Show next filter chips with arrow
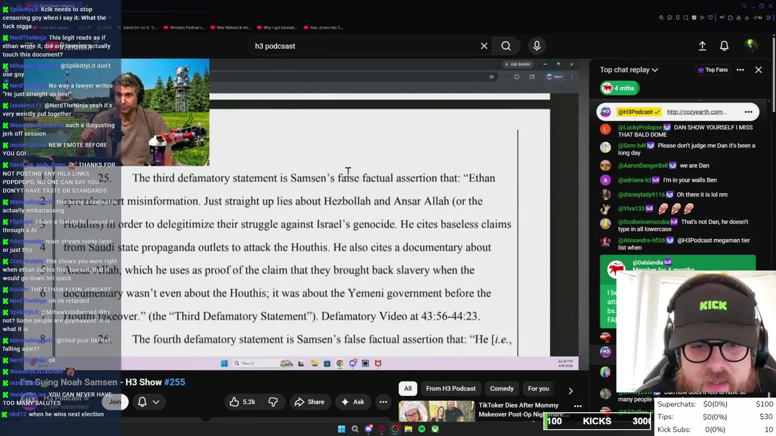 click(570, 391)
